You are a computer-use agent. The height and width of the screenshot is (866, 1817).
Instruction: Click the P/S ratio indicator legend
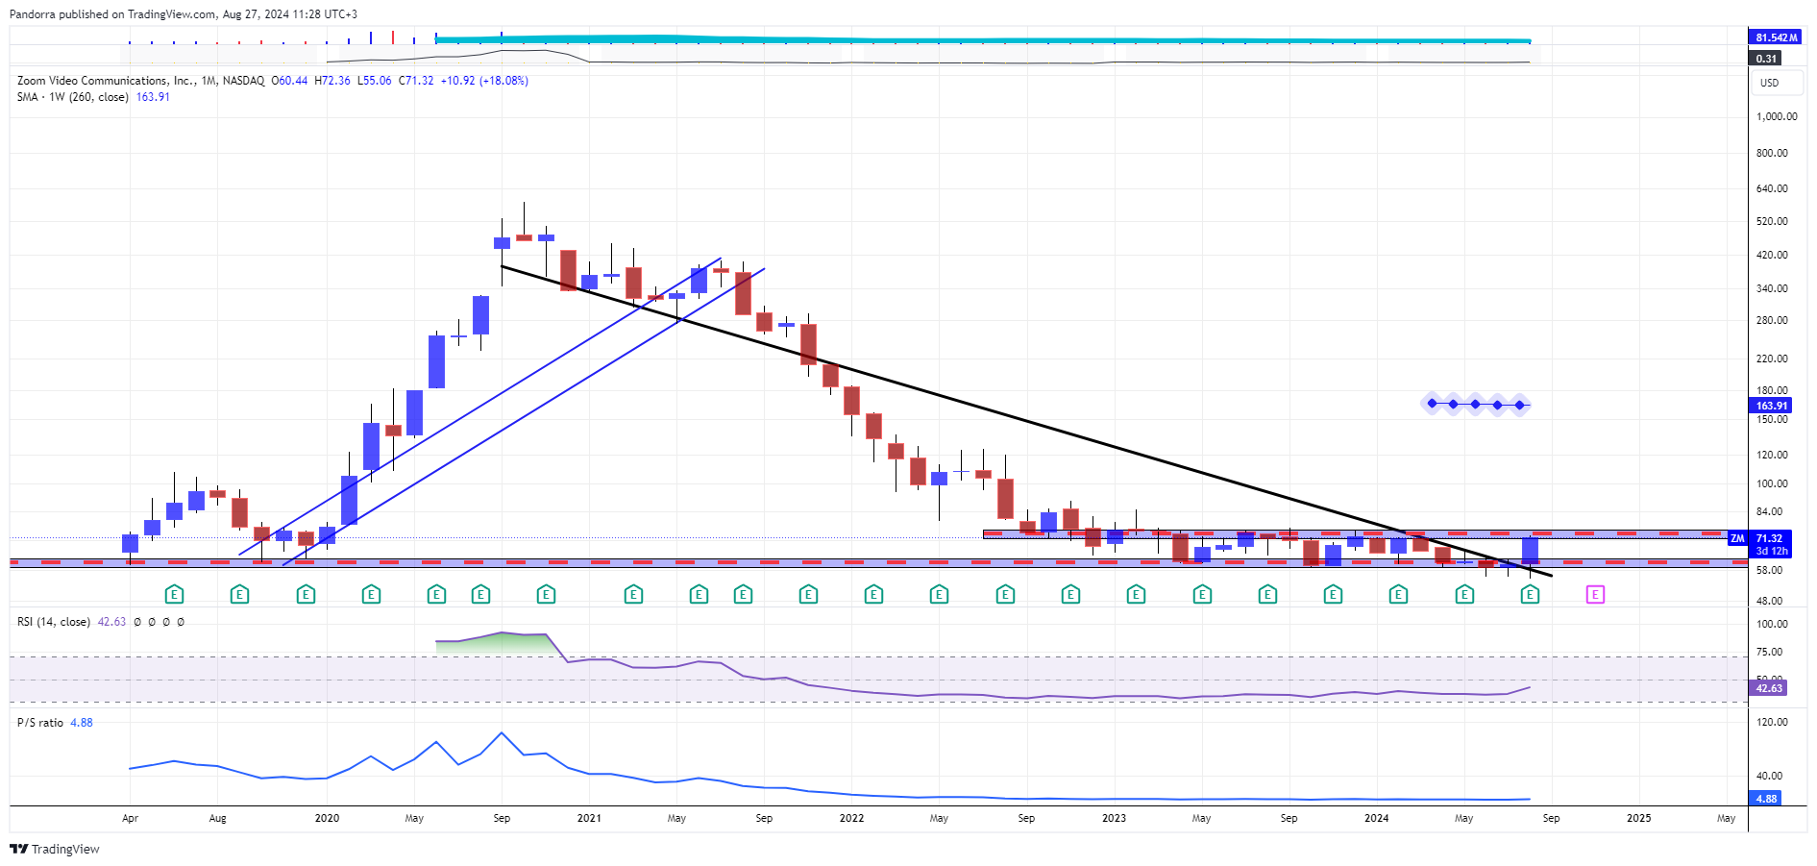[x=40, y=723]
